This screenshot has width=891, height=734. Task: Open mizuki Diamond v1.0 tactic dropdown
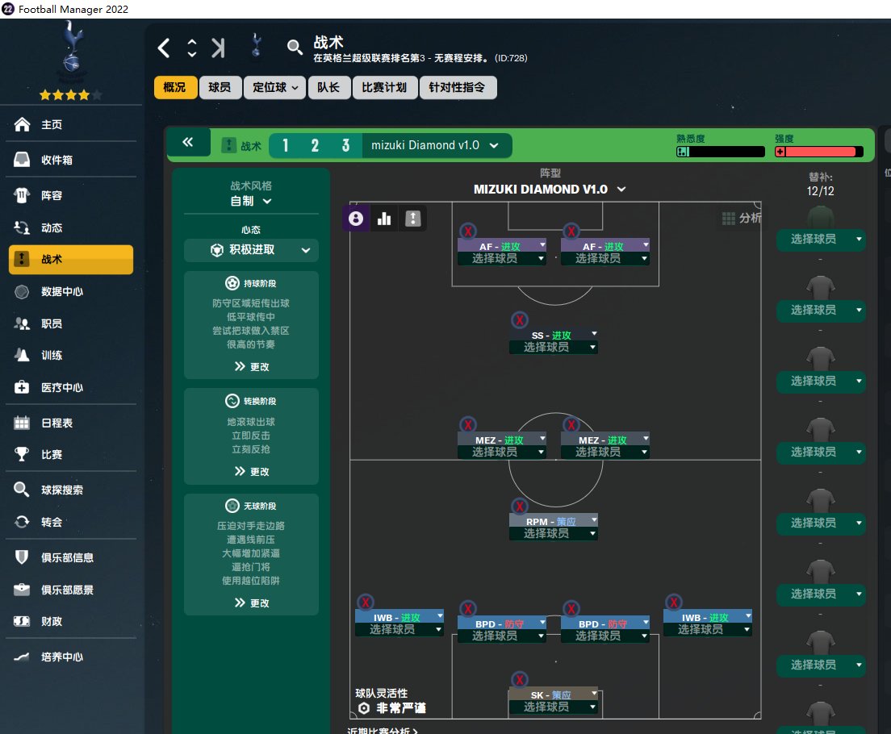[436, 145]
